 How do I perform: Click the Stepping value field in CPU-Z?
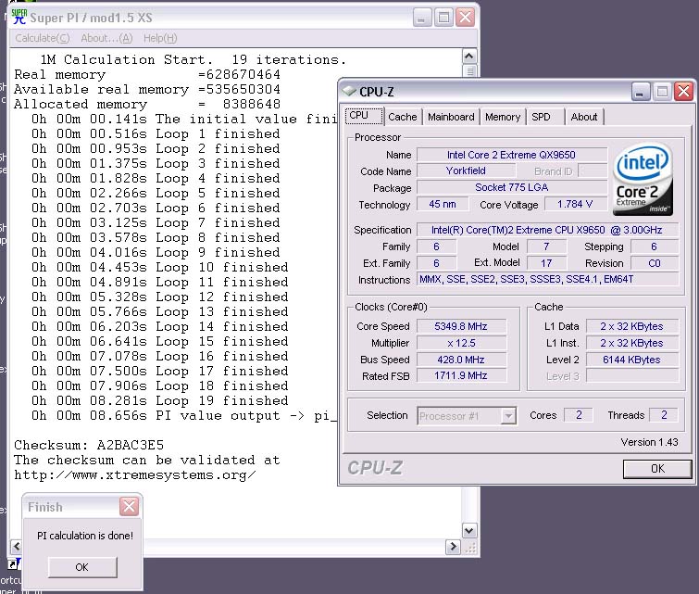tap(655, 246)
